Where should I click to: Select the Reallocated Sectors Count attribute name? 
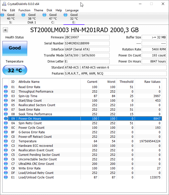pos(37,105)
